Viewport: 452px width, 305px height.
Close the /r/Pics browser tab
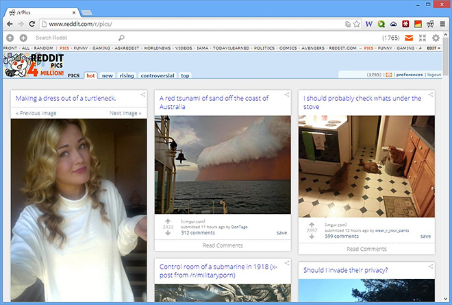click(74, 12)
